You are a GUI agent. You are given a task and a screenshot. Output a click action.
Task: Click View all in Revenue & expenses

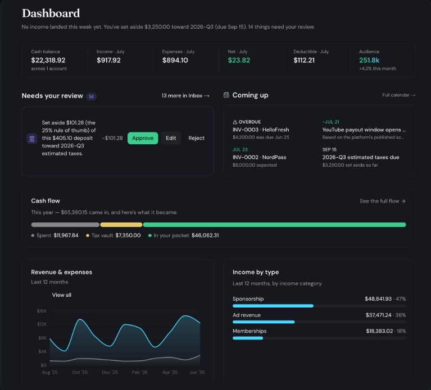pyautogui.click(x=62, y=295)
